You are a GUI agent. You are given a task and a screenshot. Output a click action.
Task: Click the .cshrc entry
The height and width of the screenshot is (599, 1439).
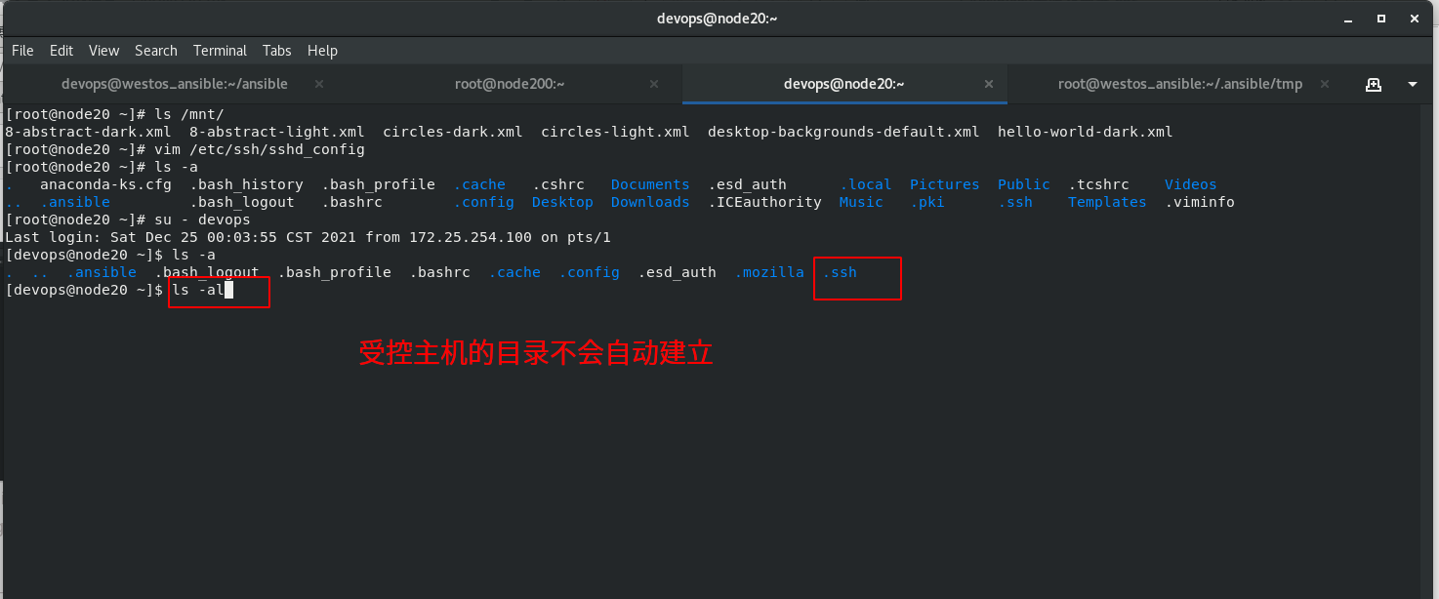[558, 184]
